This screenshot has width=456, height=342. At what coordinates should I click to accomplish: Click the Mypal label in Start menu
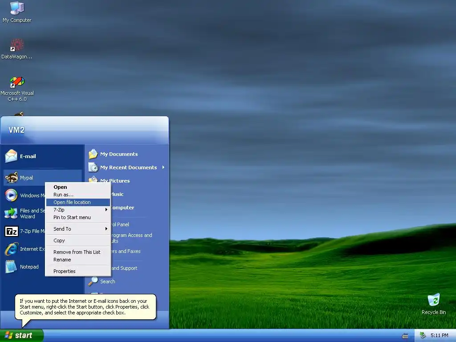pyautogui.click(x=26, y=177)
